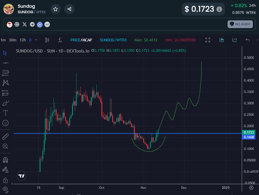This screenshot has height=195, width=259.
Task: Select the arrow cursor tool
Action: click(5, 53)
